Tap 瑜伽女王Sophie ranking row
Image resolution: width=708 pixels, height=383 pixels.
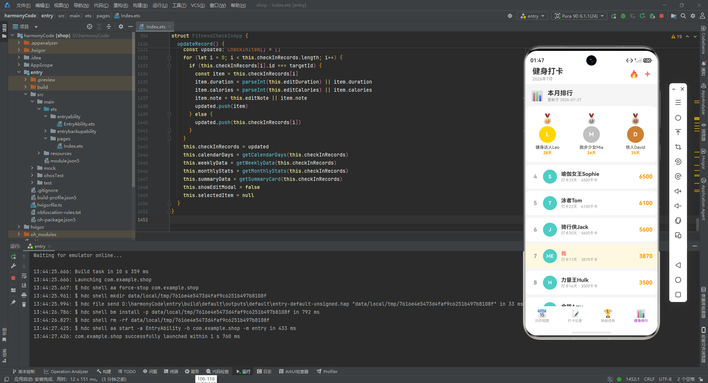(x=591, y=176)
